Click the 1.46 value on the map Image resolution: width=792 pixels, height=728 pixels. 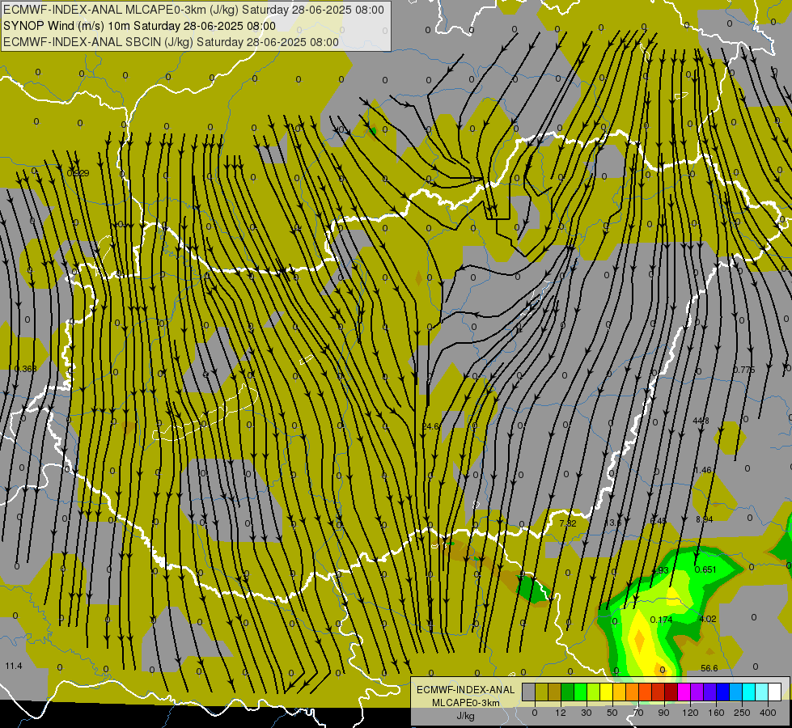(x=702, y=470)
